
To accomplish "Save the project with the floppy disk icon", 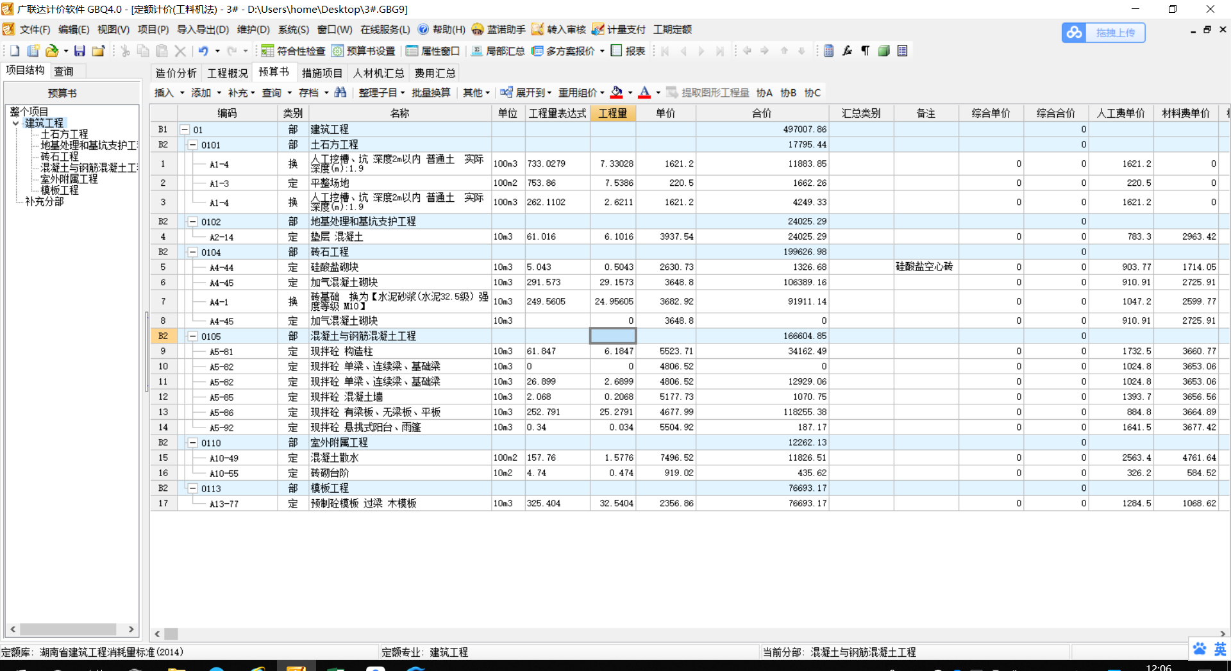I will tap(80, 51).
